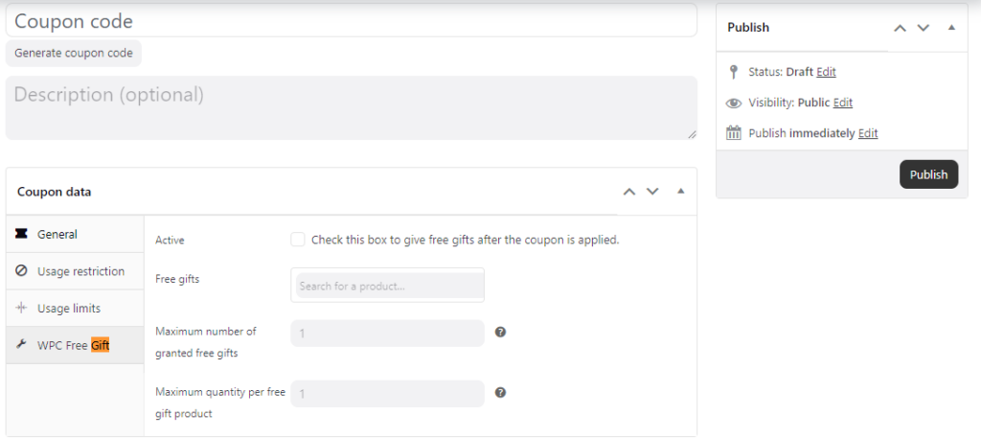The width and height of the screenshot is (981, 438).
Task: Move Coupon data panel down
Action: click(652, 192)
